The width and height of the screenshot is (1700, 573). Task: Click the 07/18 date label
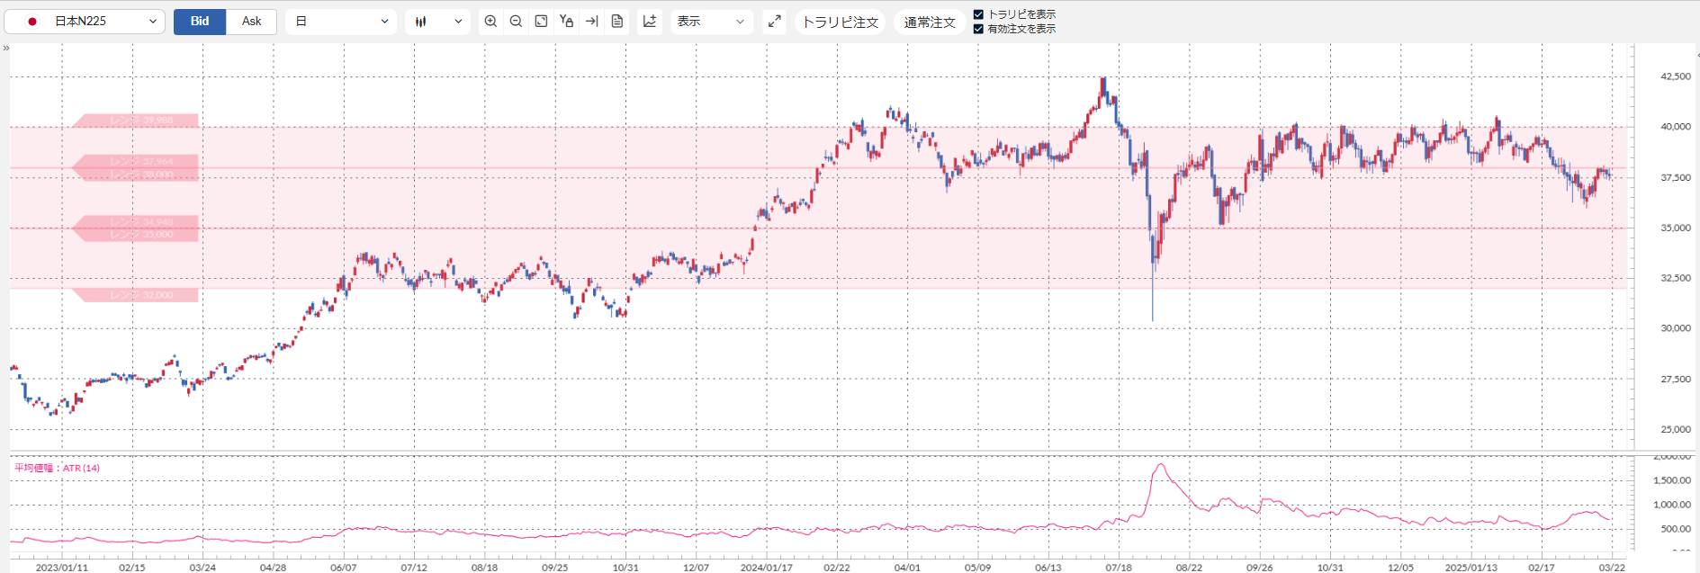(1119, 568)
